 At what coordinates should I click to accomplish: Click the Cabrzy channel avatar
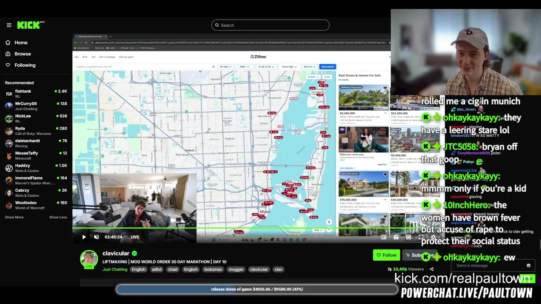coord(9,193)
